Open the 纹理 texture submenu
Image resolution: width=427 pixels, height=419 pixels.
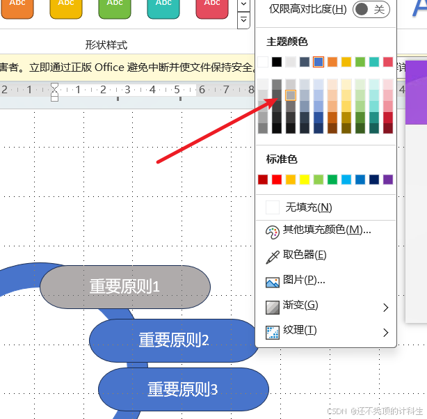coord(325,331)
